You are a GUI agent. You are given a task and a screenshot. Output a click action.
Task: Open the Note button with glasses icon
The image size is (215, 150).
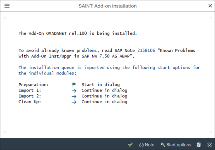click(147, 145)
